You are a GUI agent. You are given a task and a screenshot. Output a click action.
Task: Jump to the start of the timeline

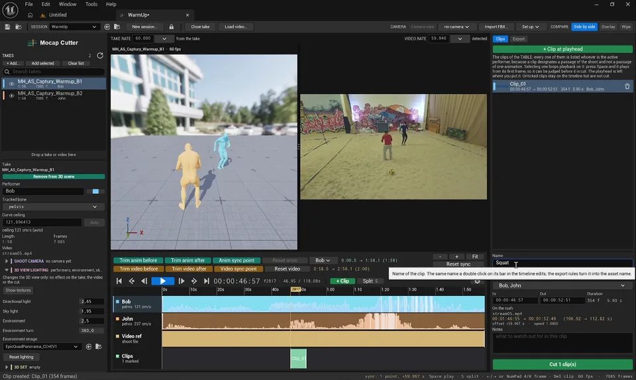click(x=119, y=281)
